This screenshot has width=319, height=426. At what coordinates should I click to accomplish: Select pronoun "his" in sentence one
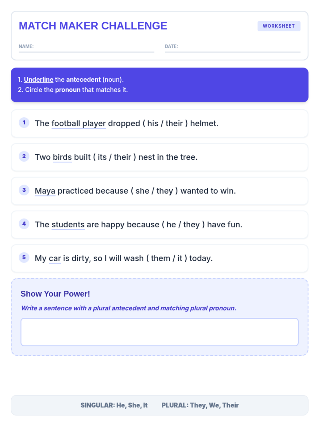(x=153, y=124)
